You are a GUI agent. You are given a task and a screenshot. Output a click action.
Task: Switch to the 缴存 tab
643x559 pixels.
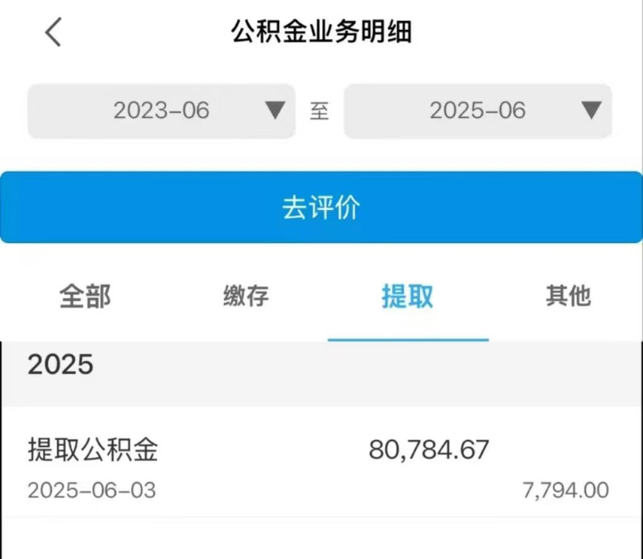point(246,296)
